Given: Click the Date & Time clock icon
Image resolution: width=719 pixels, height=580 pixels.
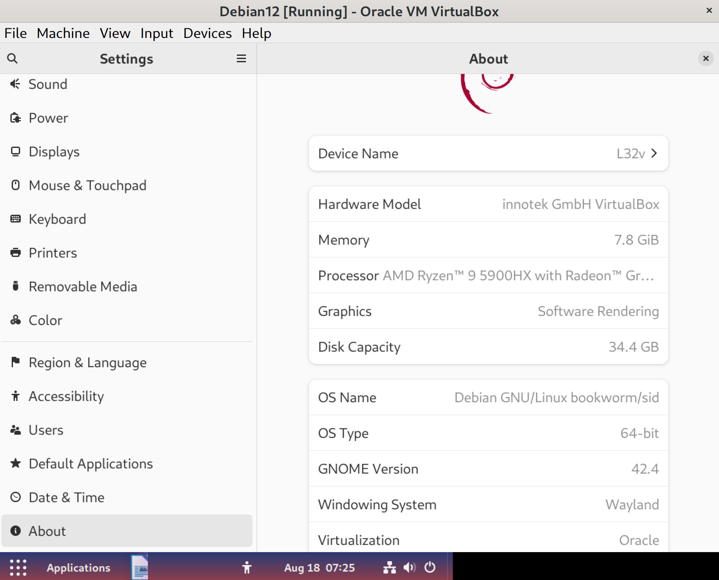Looking at the screenshot, I should [x=15, y=497].
